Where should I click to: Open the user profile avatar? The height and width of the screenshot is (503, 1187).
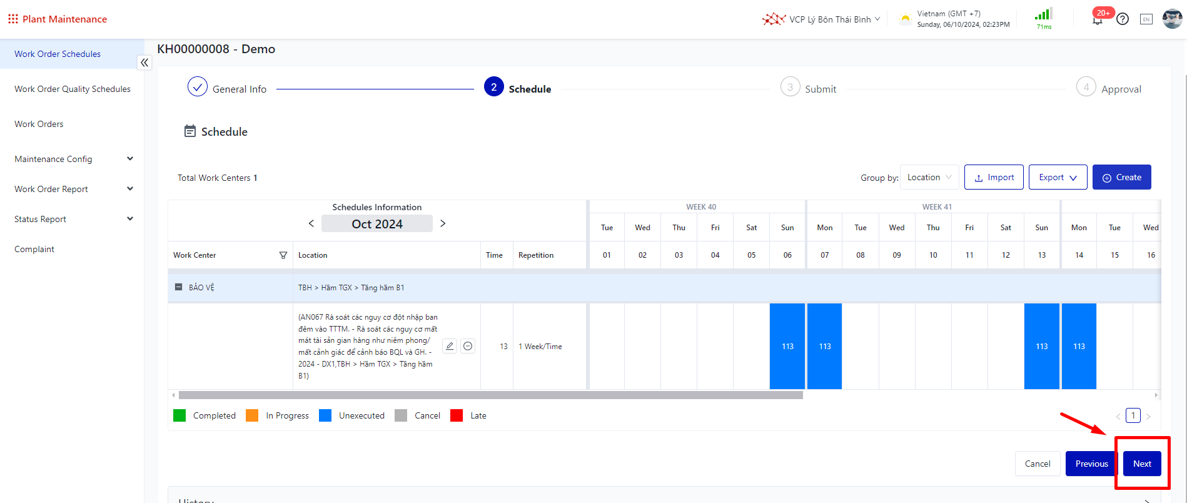click(1172, 19)
